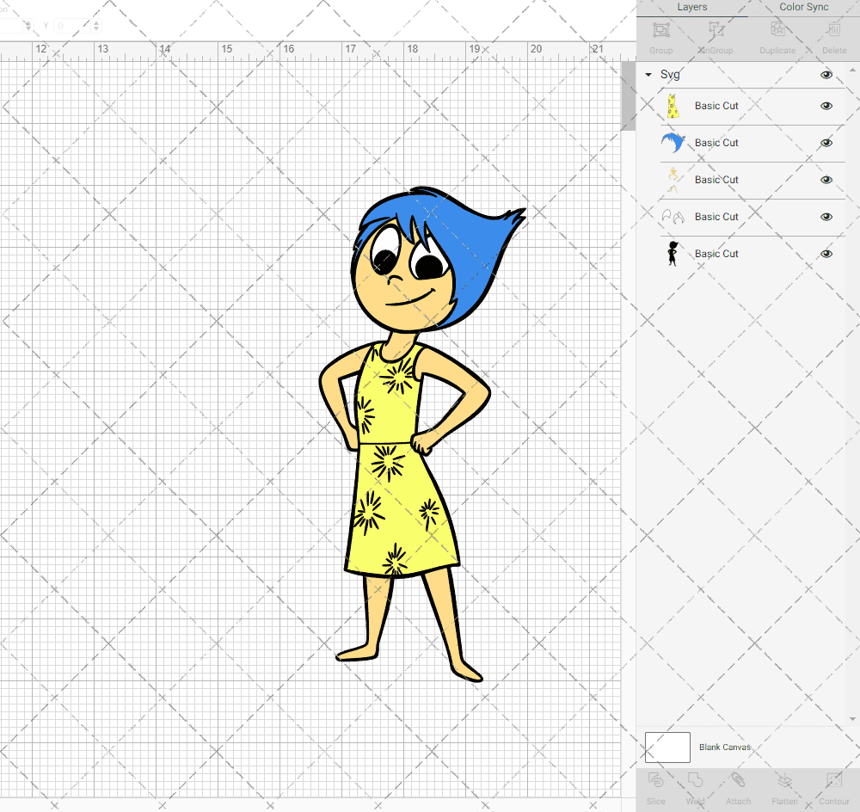Switch to the Color Sync tab

tap(803, 7)
